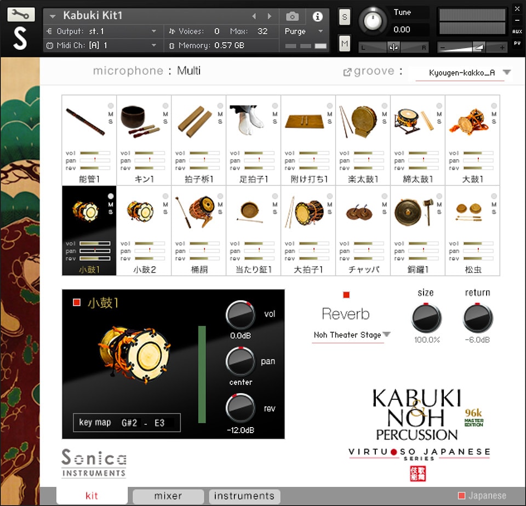
Task: Click the header output volume slider
Action: tap(472, 48)
